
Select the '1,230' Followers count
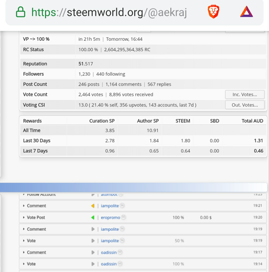point(84,74)
